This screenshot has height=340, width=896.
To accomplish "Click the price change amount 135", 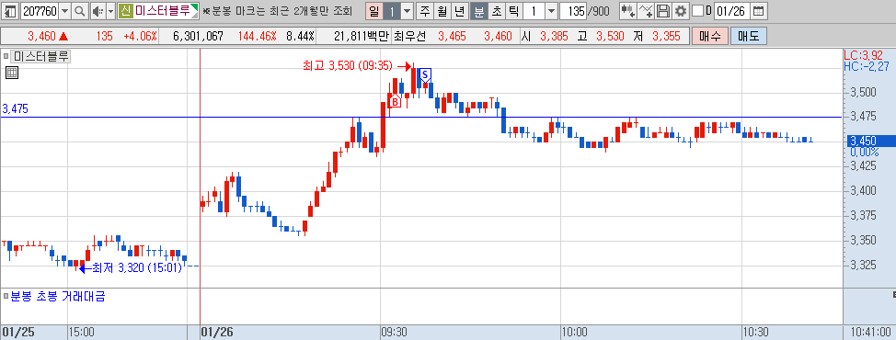I will point(104,37).
